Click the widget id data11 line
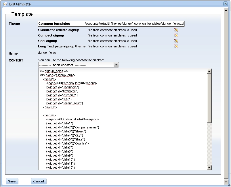231x187 pixels. [60, 164]
